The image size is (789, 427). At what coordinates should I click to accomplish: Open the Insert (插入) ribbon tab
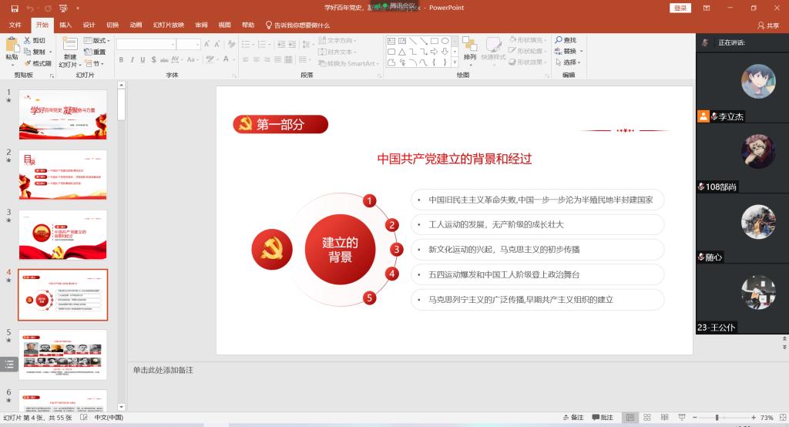pyautogui.click(x=65, y=25)
